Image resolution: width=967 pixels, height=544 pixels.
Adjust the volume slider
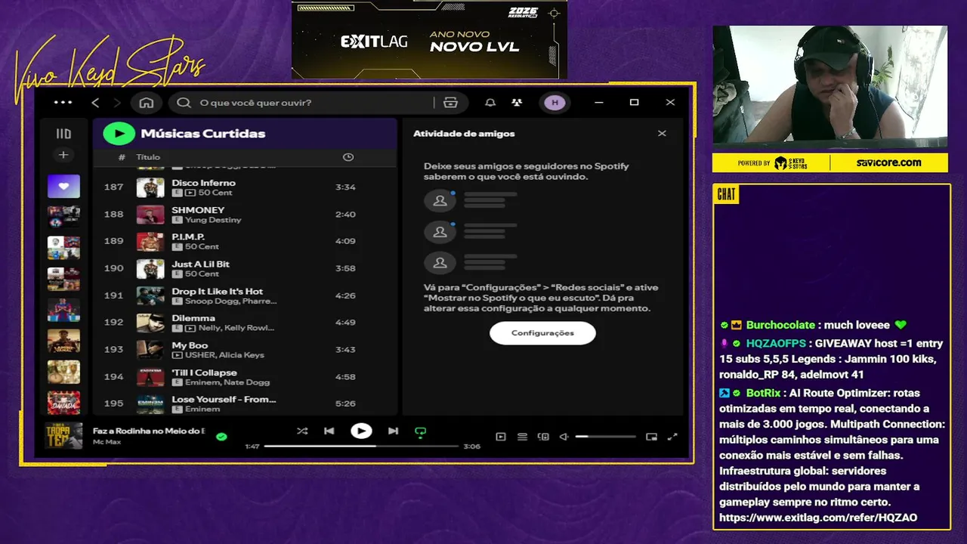(606, 437)
